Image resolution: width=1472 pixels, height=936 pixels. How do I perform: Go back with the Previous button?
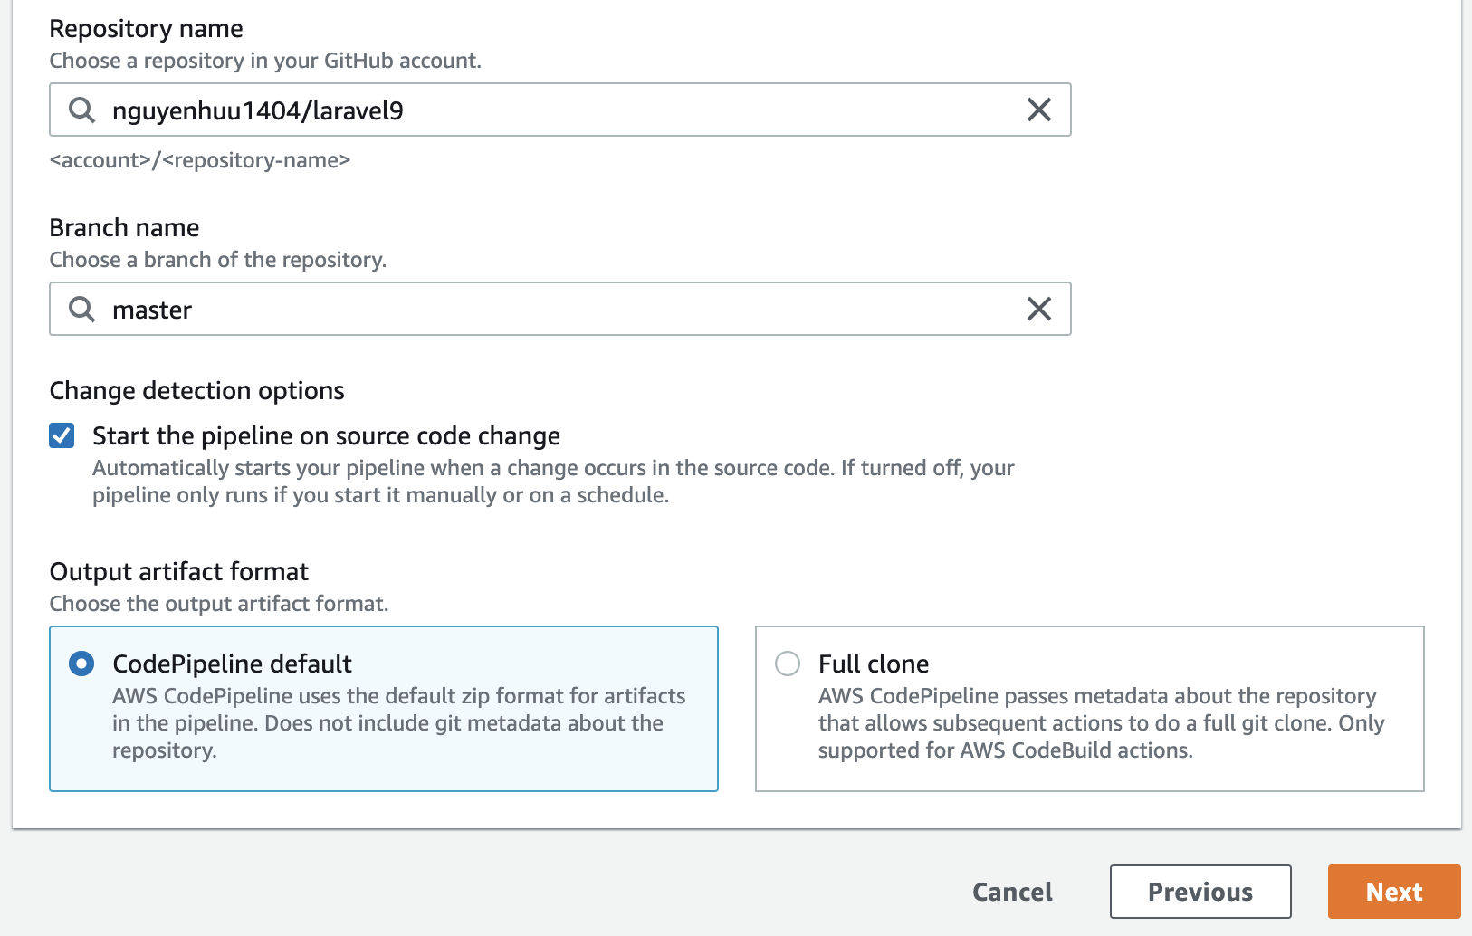point(1200,892)
